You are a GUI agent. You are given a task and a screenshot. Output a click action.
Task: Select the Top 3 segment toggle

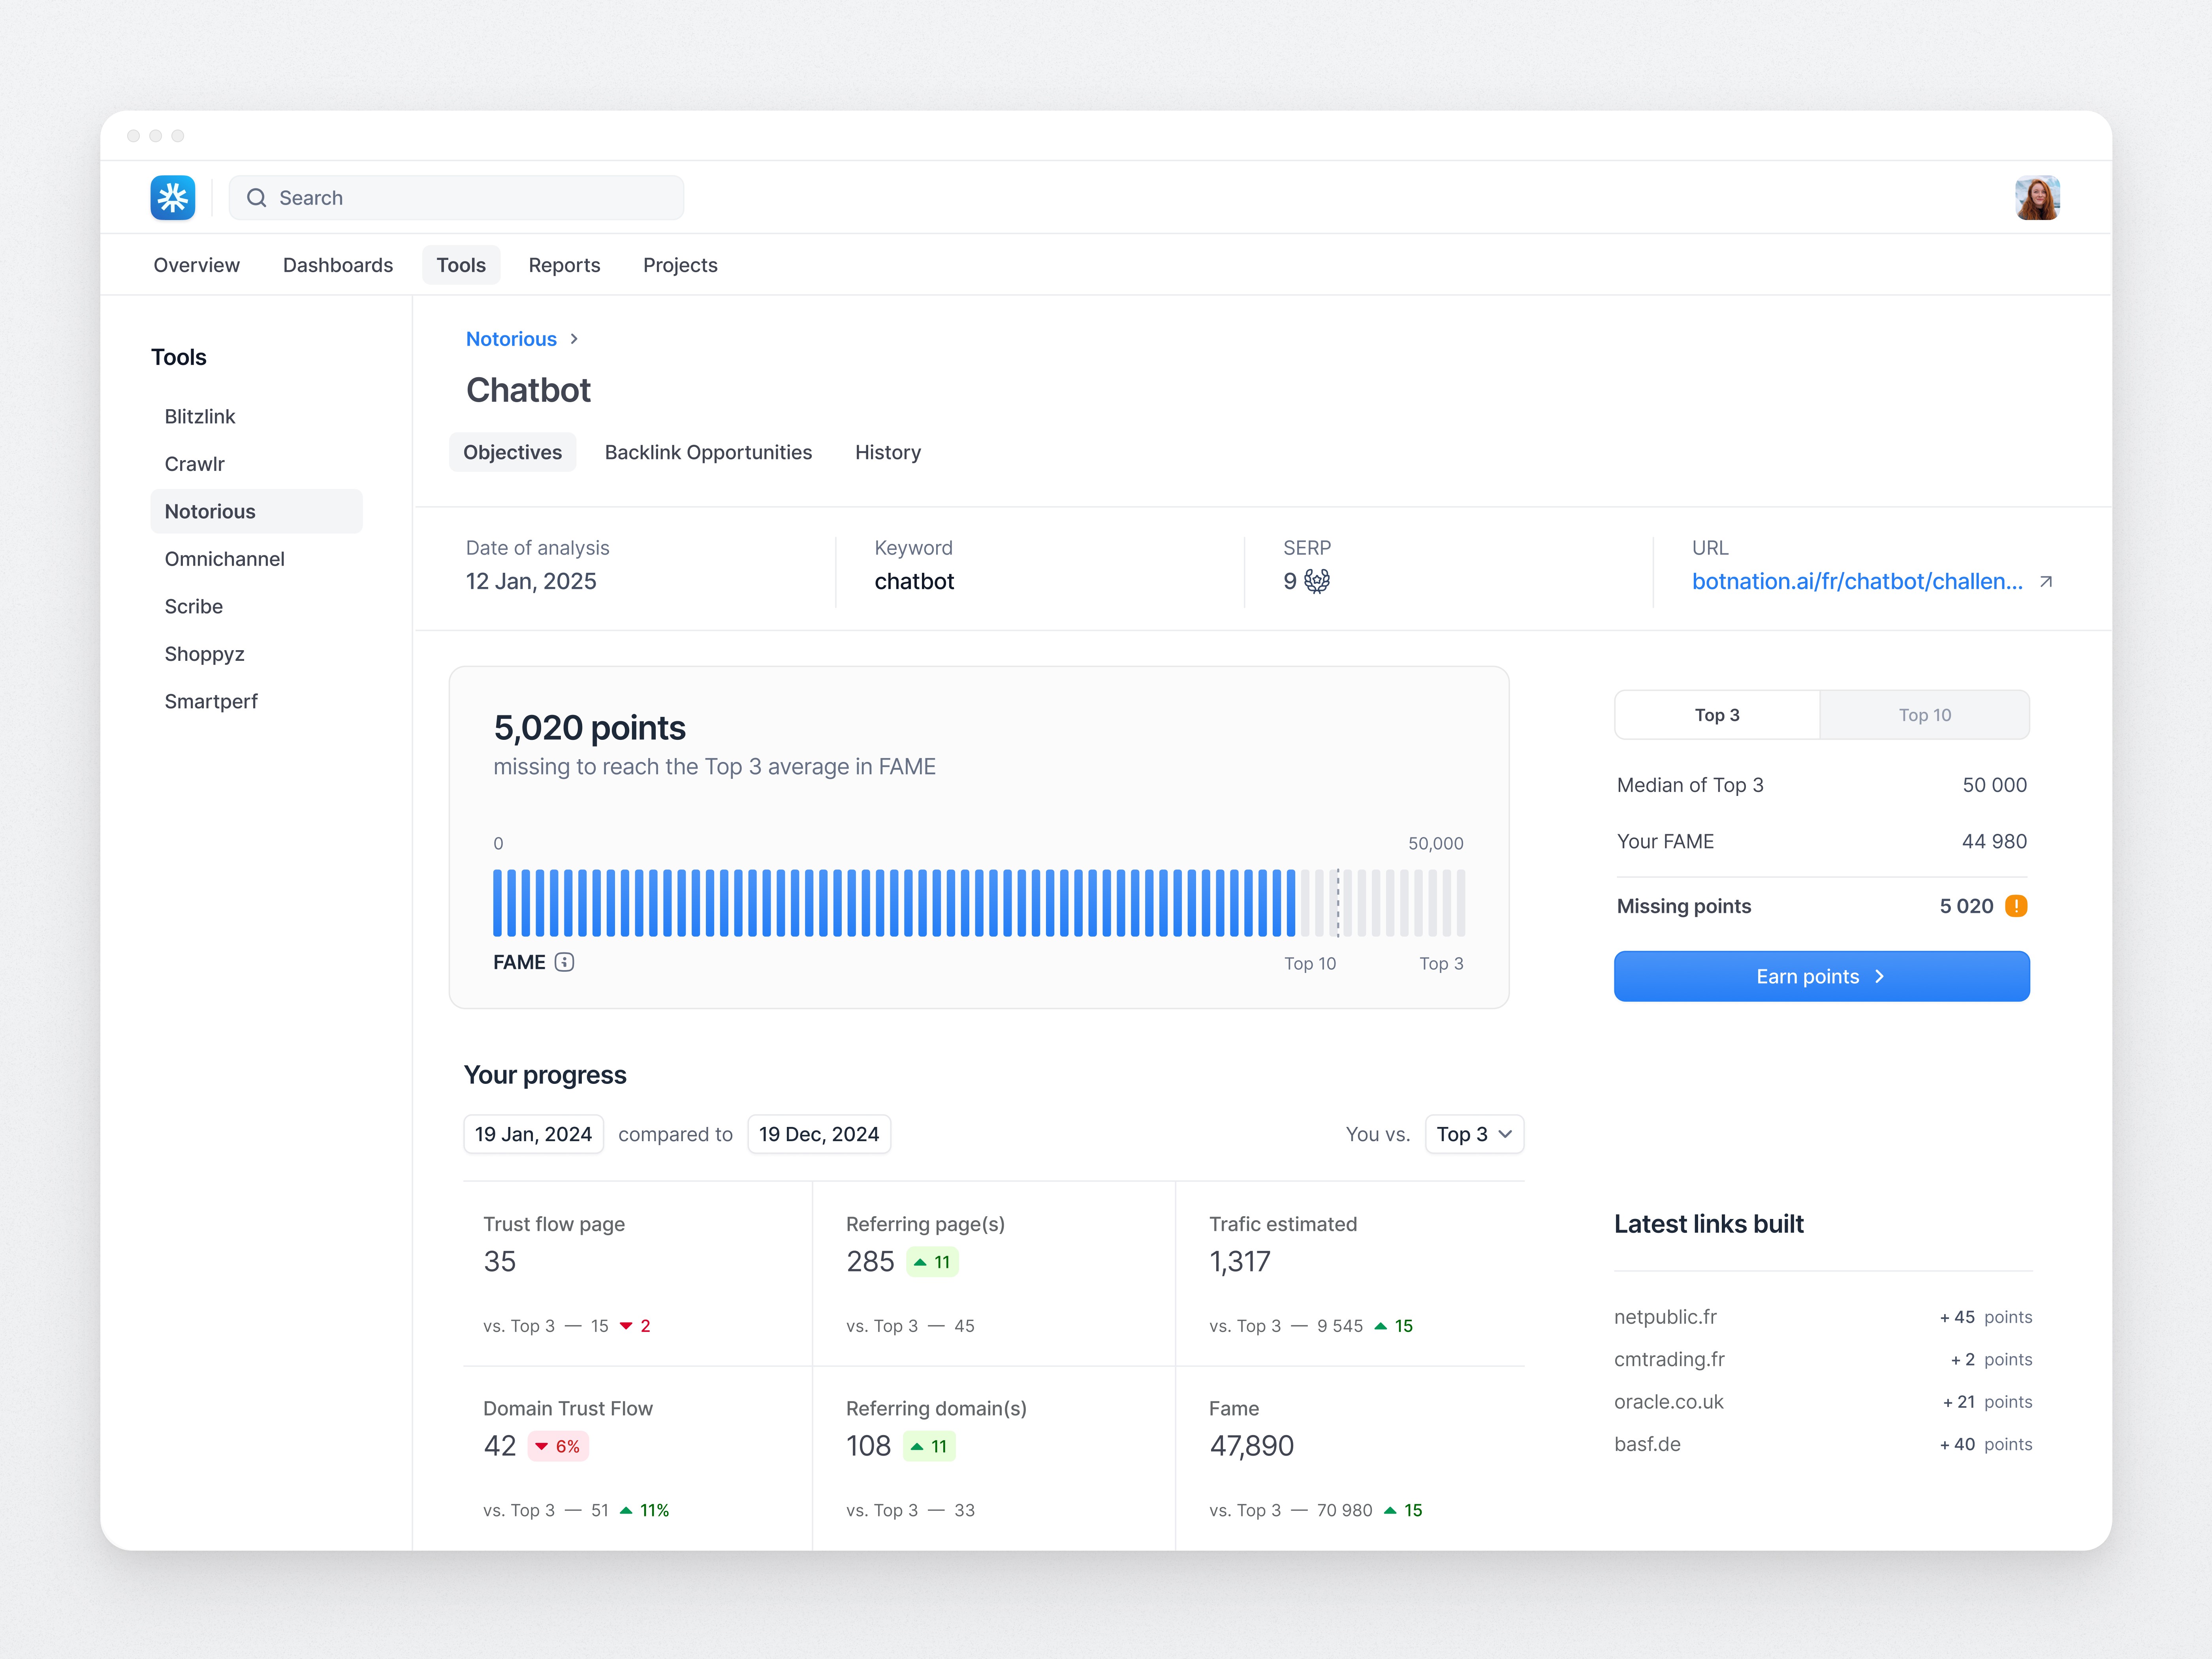pos(1717,715)
